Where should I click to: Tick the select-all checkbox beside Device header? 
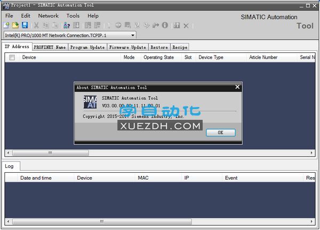(12, 58)
